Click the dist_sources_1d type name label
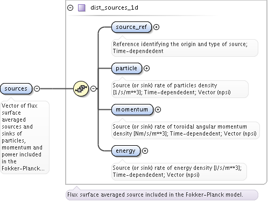Image resolution: width=268 pixels, height=202 pixels. tap(114, 8)
